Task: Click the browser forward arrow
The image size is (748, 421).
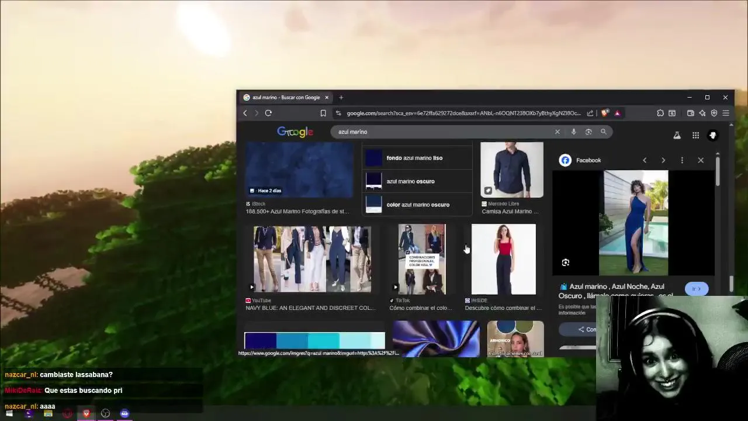Action: tap(256, 113)
